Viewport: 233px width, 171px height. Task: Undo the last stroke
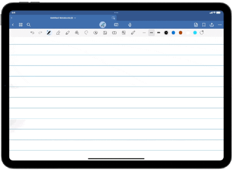click(32, 33)
